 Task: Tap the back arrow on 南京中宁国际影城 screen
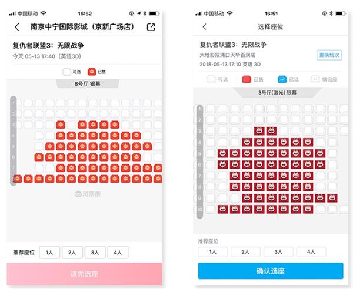click(17, 27)
